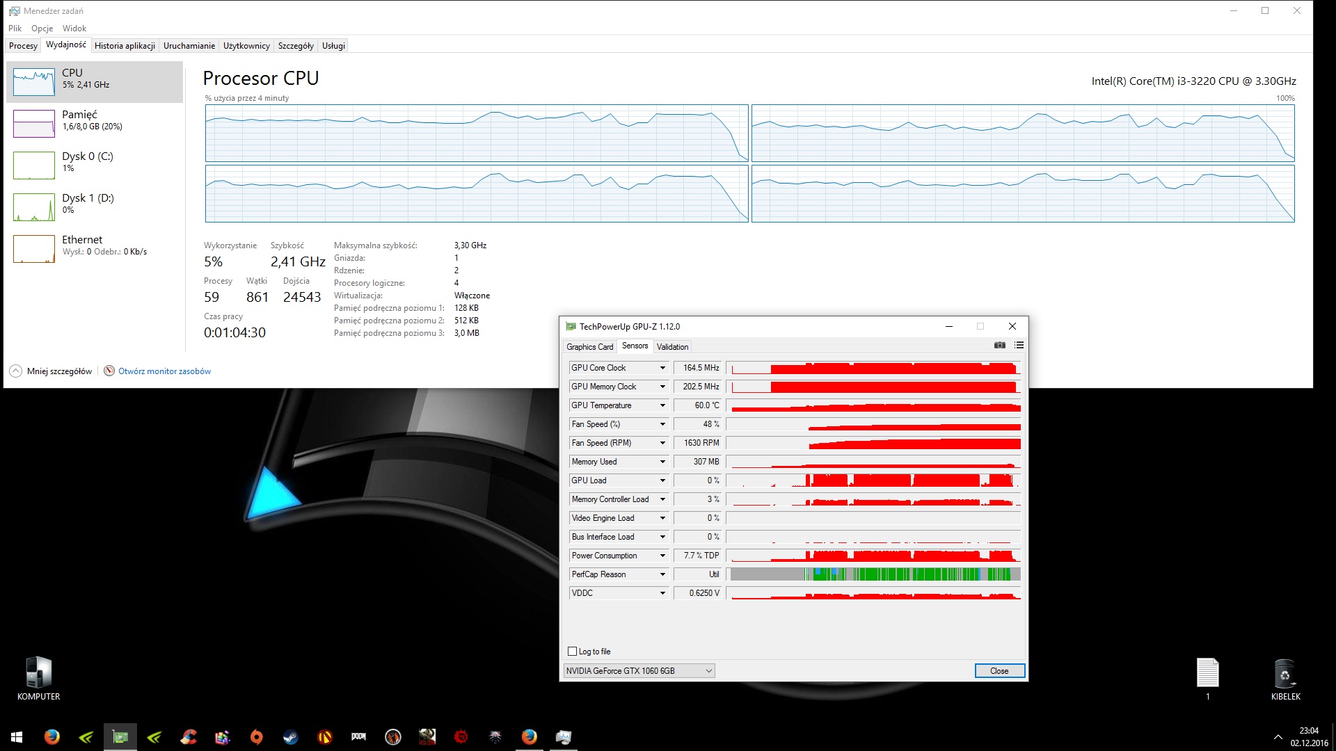The image size is (1336, 751).
Task: Open NVIDIA GeForce GTX 1060 device selector
Action: 639,671
